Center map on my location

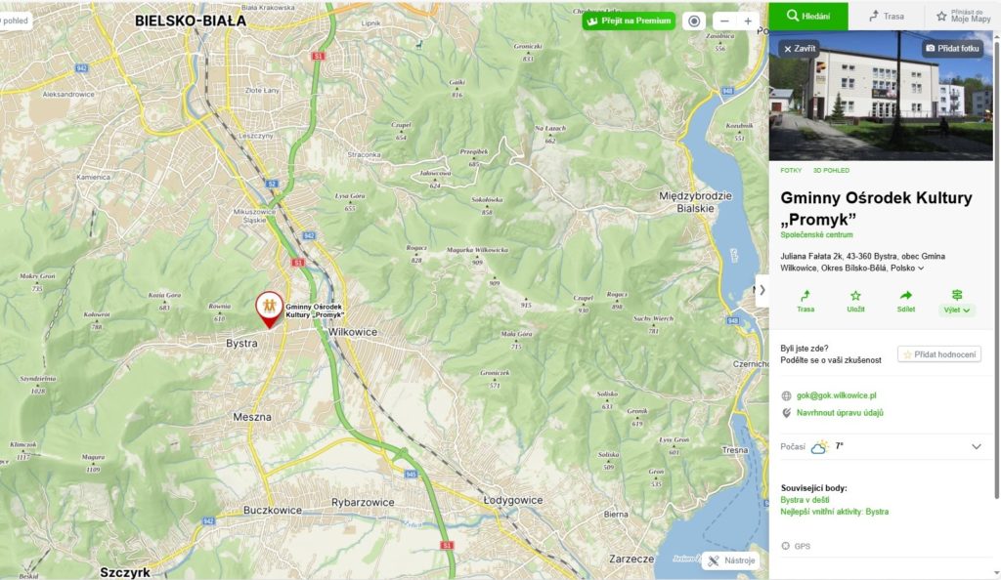coord(694,21)
